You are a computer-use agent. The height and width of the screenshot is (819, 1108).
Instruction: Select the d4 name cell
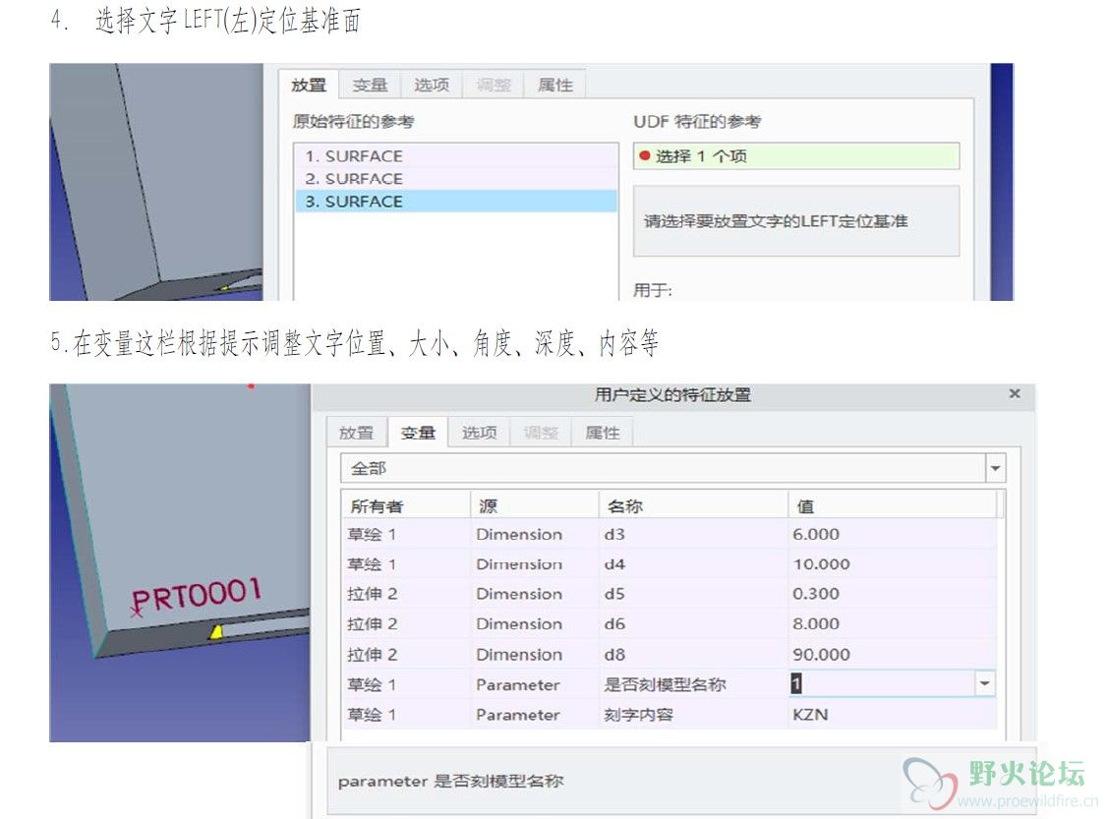(x=694, y=564)
